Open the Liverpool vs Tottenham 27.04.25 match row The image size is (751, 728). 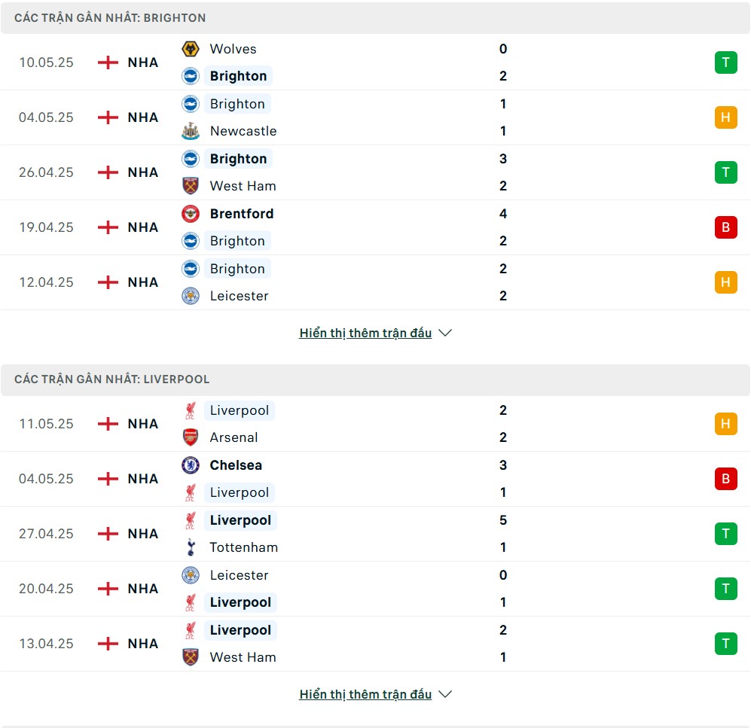coord(375,534)
